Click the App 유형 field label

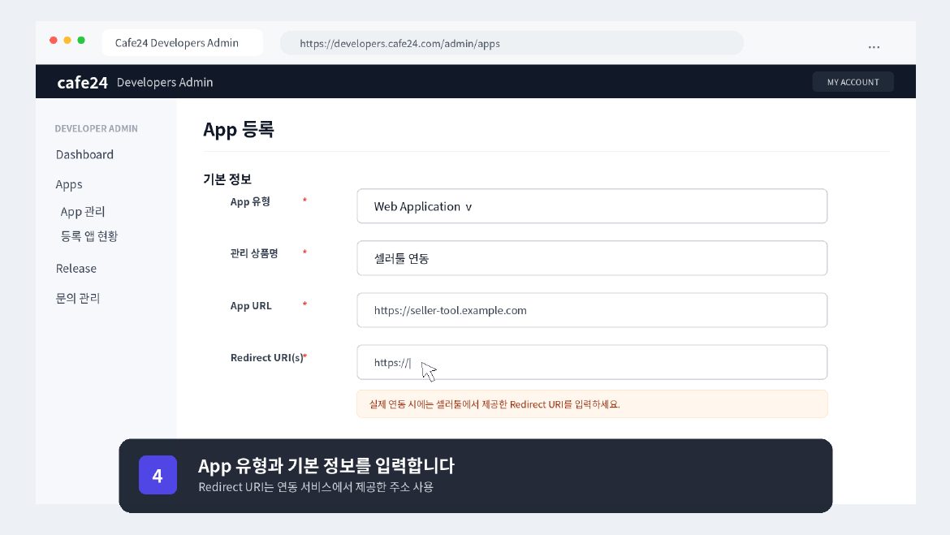pyautogui.click(x=250, y=202)
